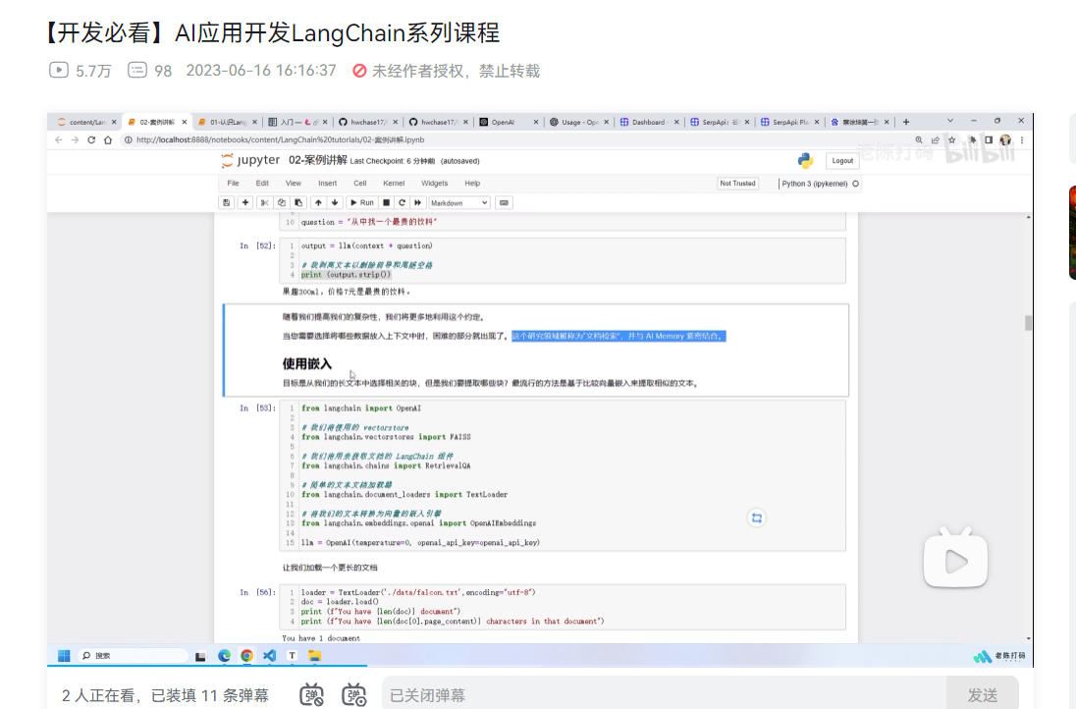
Task: Switch to the 01 notebook browser tab
Action: [226, 122]
